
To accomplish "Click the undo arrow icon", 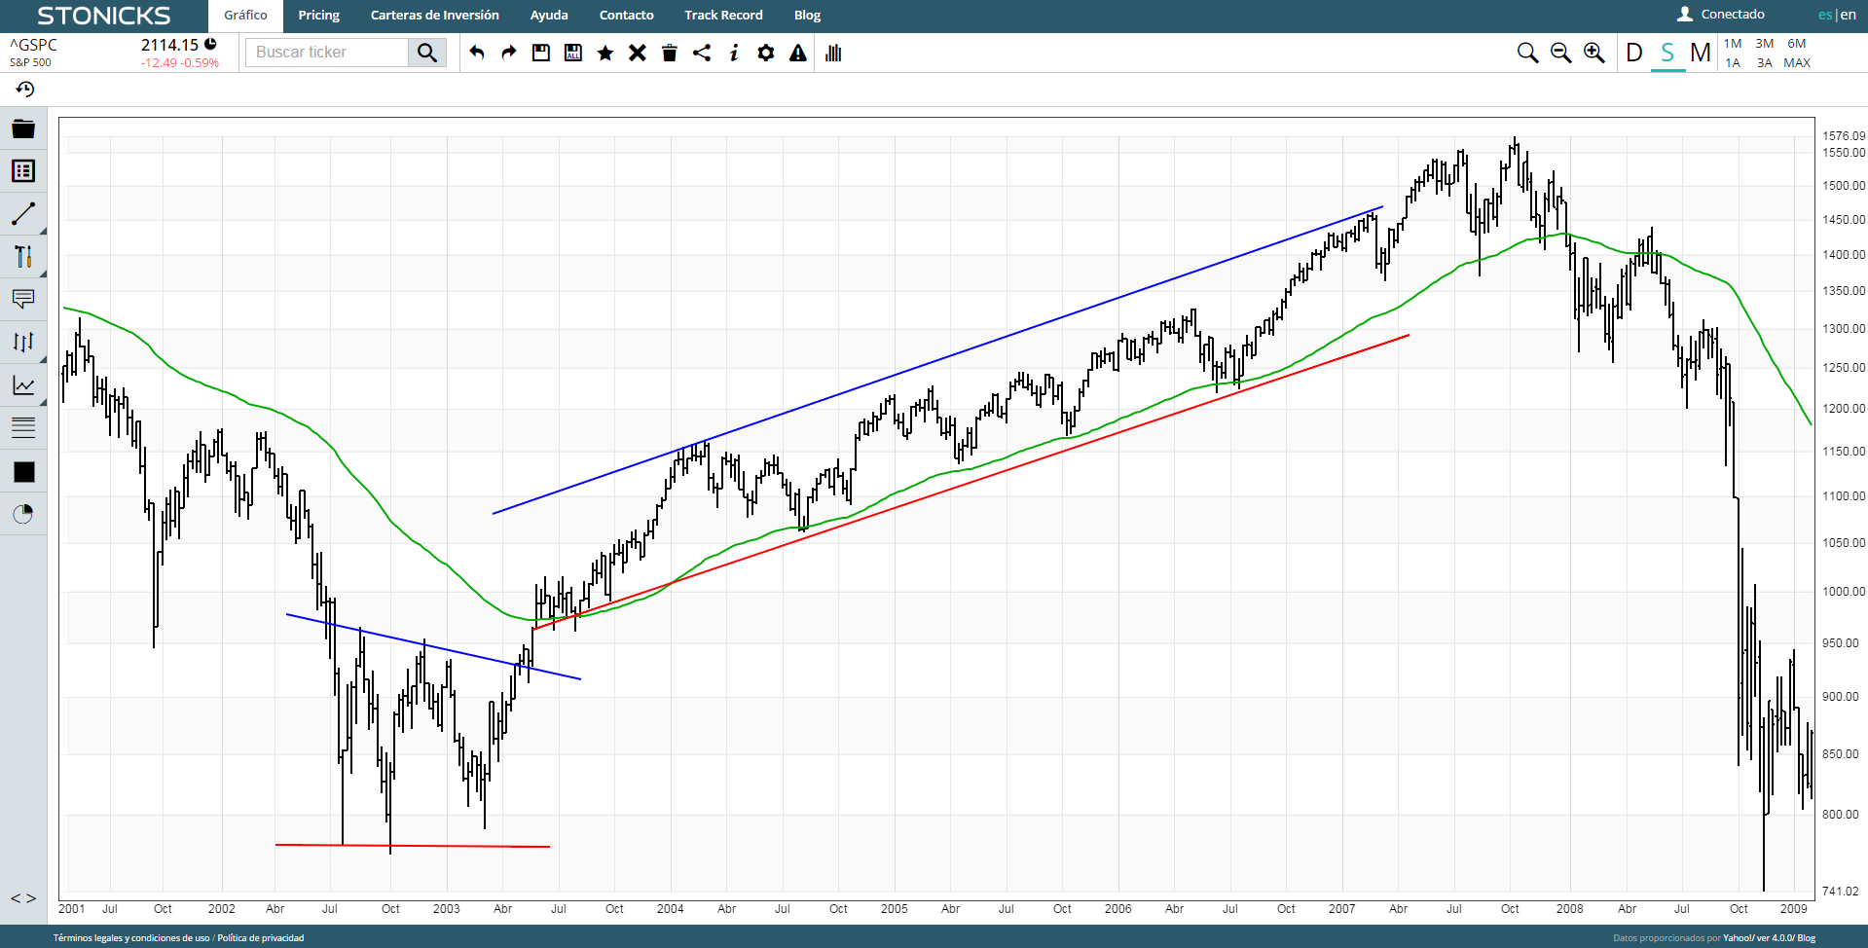I will [477, 53].
